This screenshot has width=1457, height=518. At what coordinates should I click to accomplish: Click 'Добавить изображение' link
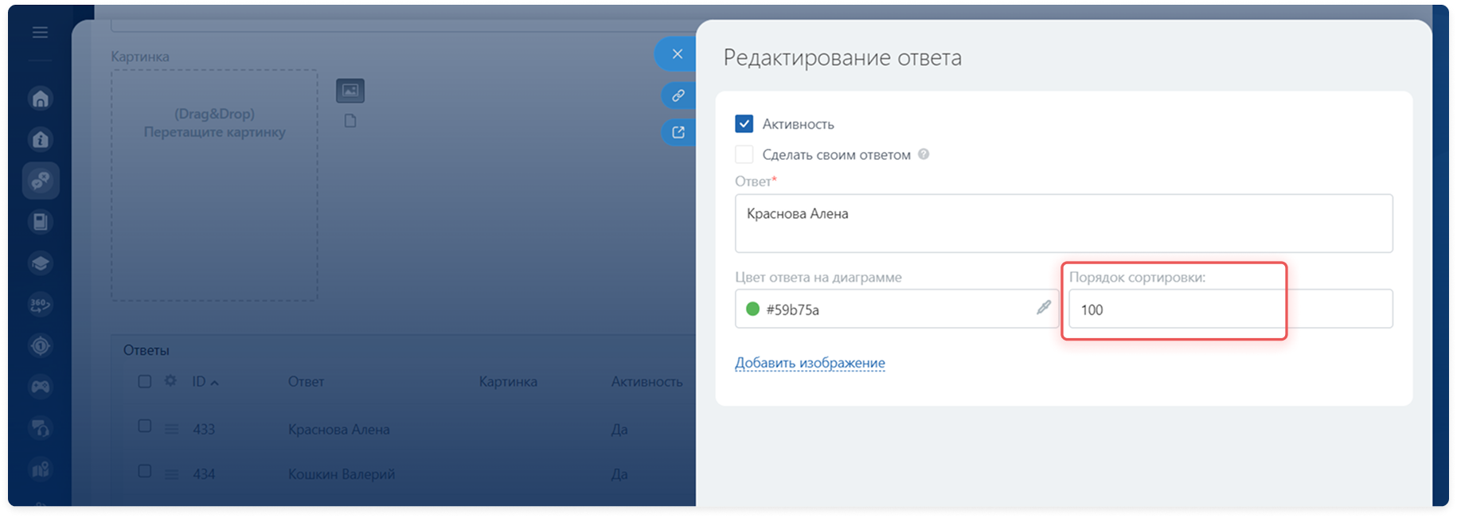810,363
